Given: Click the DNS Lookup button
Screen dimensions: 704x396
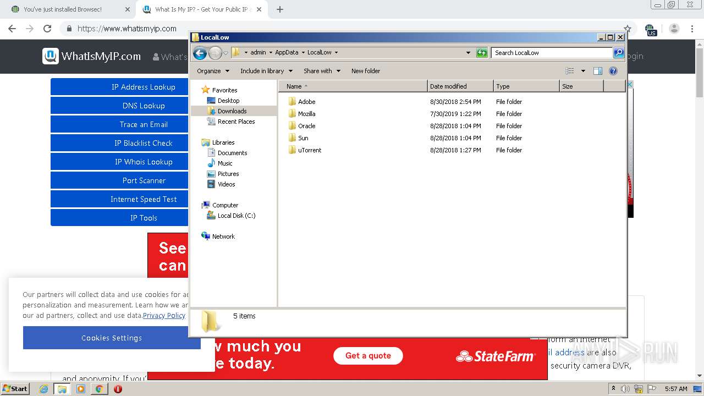Looking at the screenshot, I should 119,106.
